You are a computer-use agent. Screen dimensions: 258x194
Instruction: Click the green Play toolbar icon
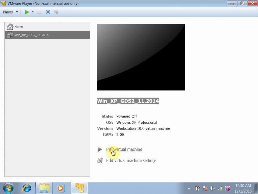click(x=27, y=12)
